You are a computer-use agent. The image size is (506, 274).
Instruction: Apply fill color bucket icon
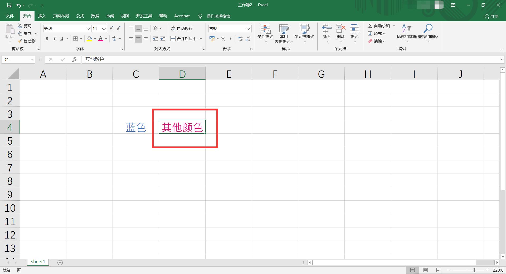[89, 39]
